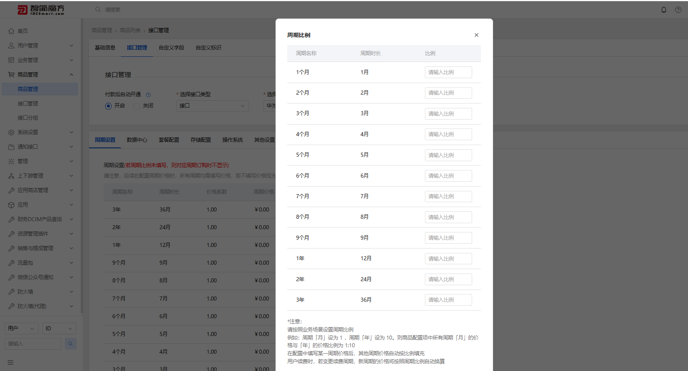Open the 用户 dropdown in sidebar

click(21, 328)
